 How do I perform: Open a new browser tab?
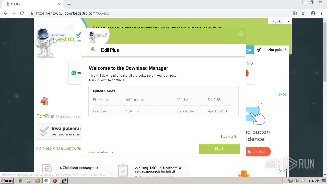point(69,4)
